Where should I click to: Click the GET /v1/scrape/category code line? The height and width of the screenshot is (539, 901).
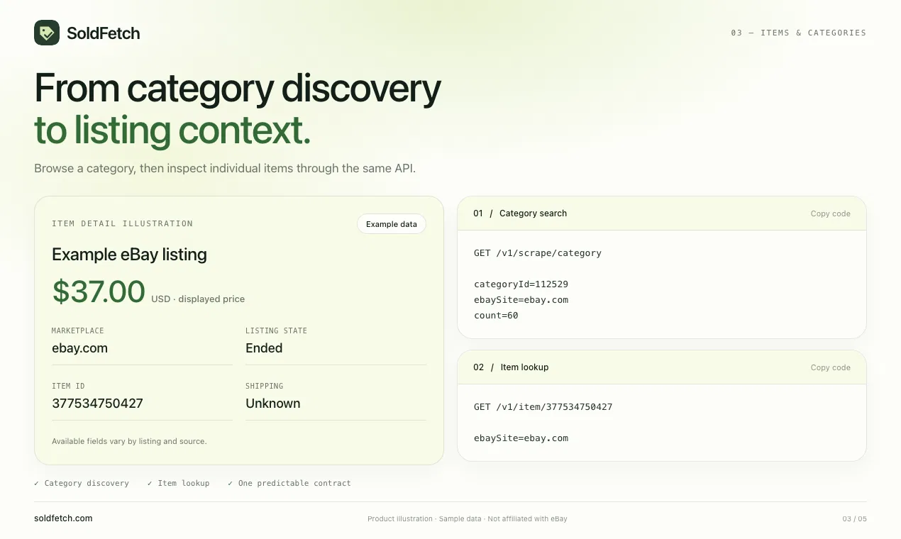point(538,253)
